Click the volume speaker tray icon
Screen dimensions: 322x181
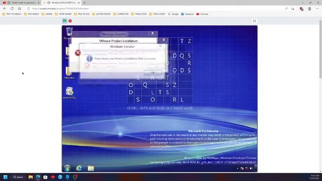[x=251, y=168]
